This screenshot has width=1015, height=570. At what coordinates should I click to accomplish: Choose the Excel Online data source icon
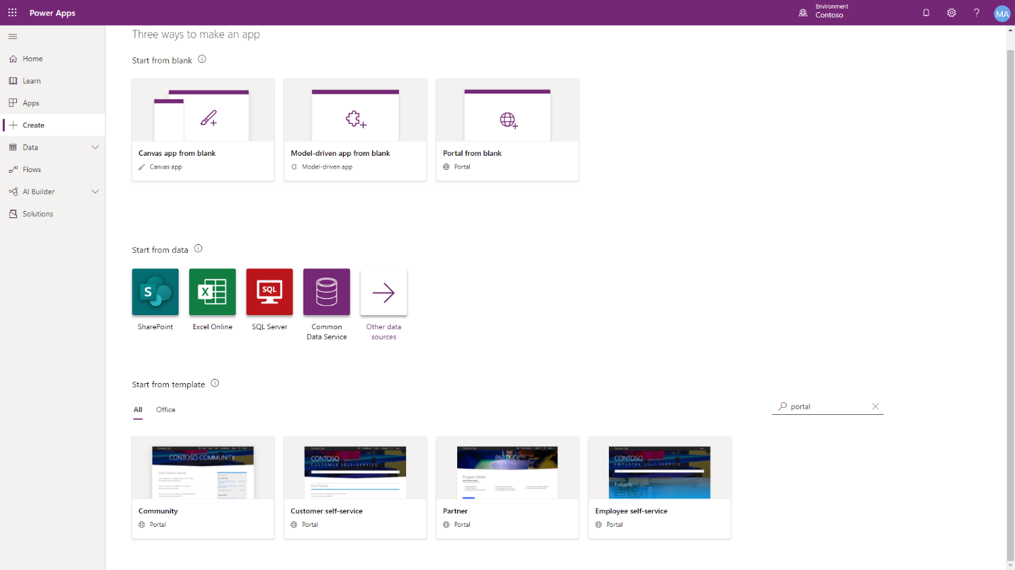click(213, 292)
